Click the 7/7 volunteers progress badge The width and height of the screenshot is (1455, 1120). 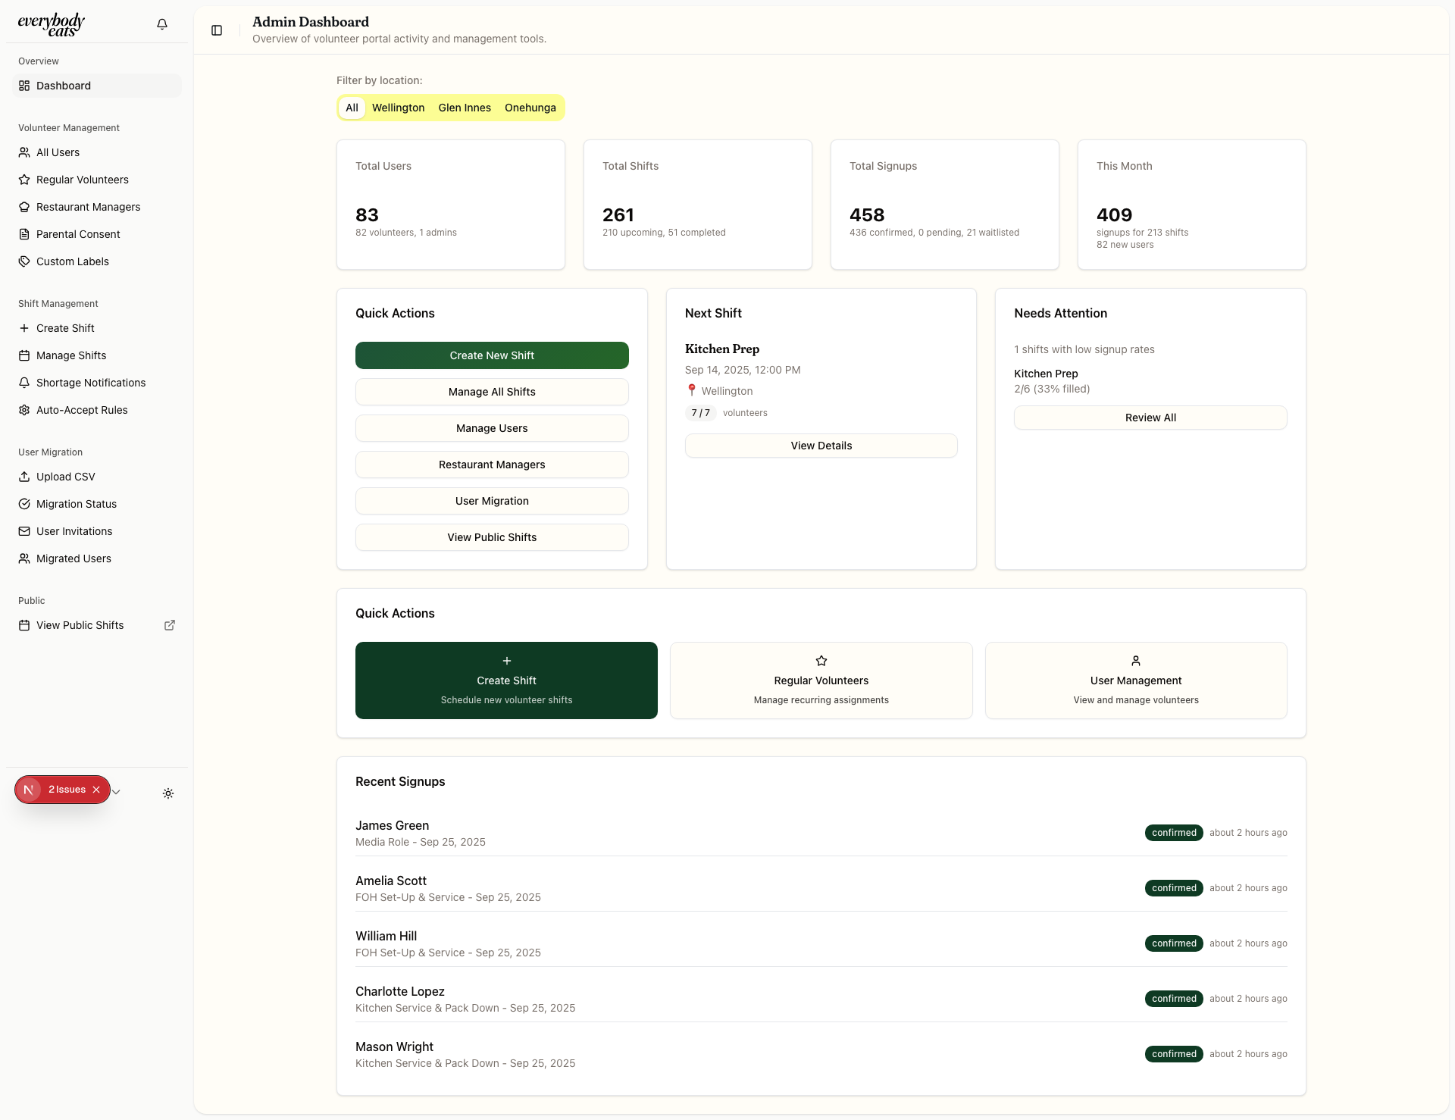point(701,413)
